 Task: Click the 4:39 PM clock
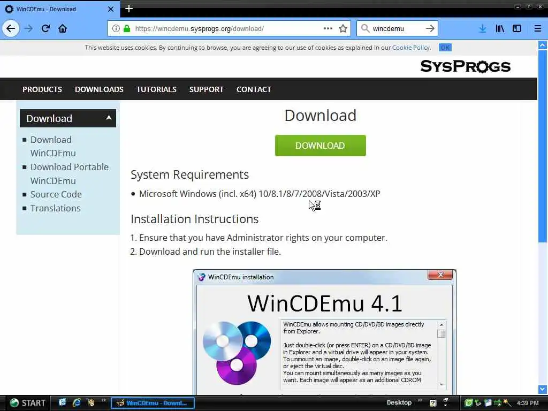(528, 403)
